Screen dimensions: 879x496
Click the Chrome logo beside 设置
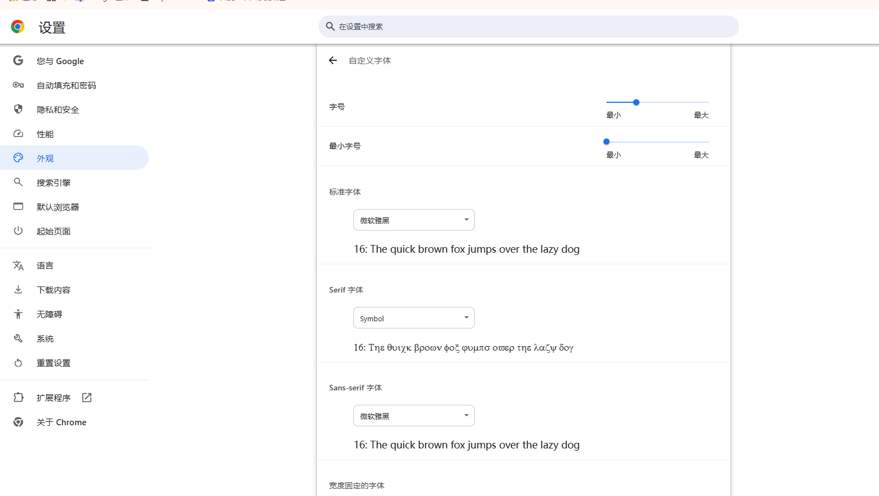[18, 27]
